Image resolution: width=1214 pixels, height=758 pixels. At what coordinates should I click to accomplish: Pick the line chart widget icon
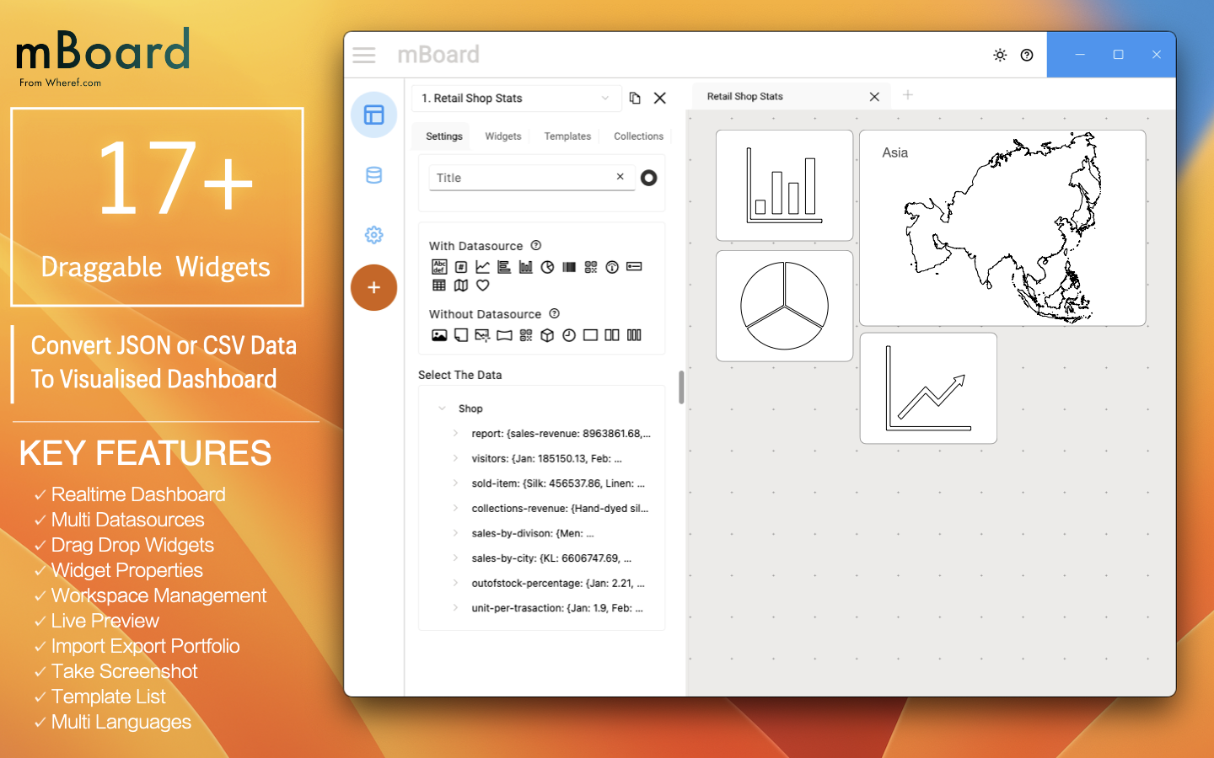(x=482, y=267)
